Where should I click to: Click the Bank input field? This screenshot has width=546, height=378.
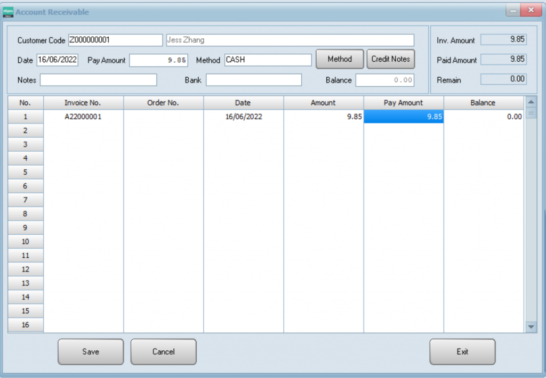coord(254,80)
